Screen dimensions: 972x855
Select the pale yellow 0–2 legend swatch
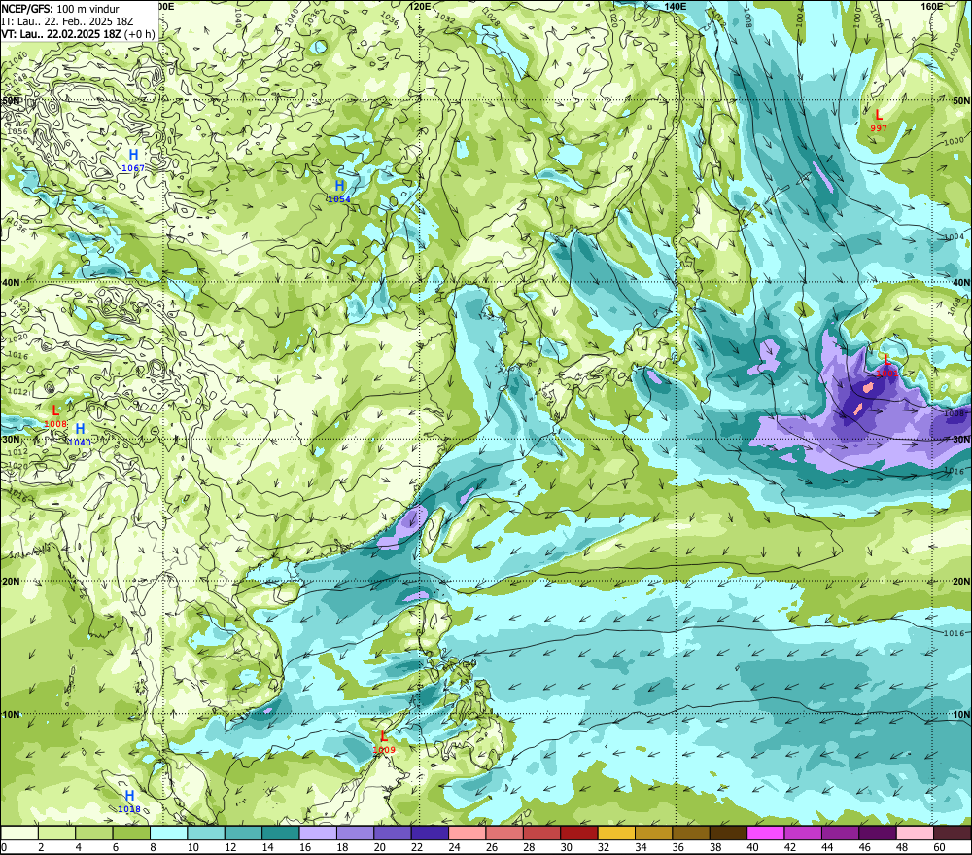tap(19, 834)
